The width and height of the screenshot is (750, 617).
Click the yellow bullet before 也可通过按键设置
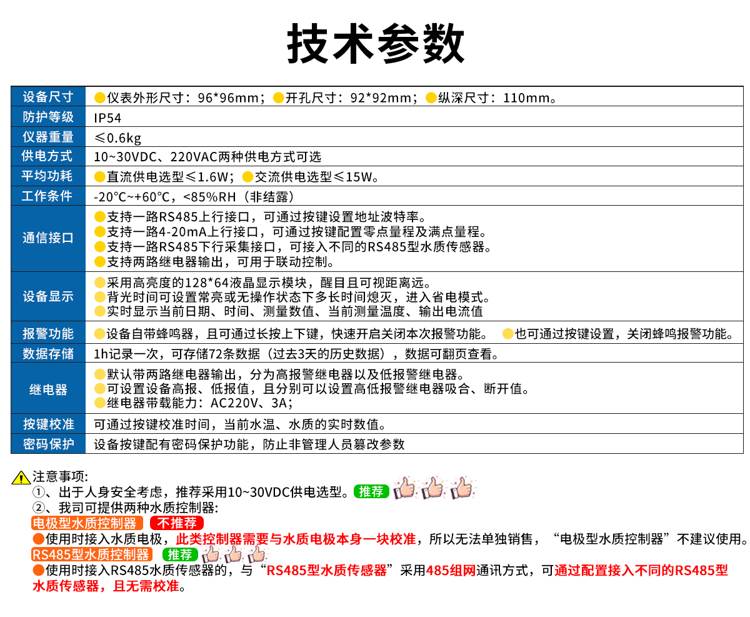(x=507, y=333)
